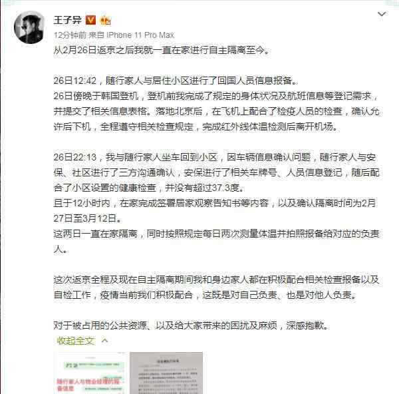The image size is (399, 394).
Task: Collapse the post with 收起全文
Action: click(76, 341)
